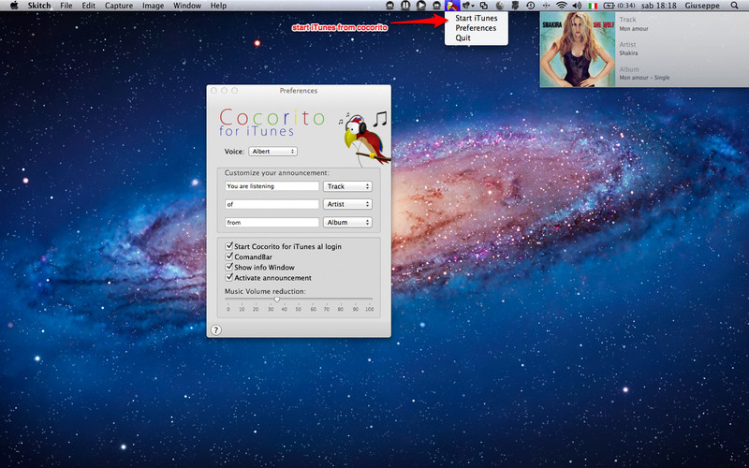This screenshot has width=749, height=468.
Task: Click the four-dot arrows menu bar icon
Action: tap(546, 6)
